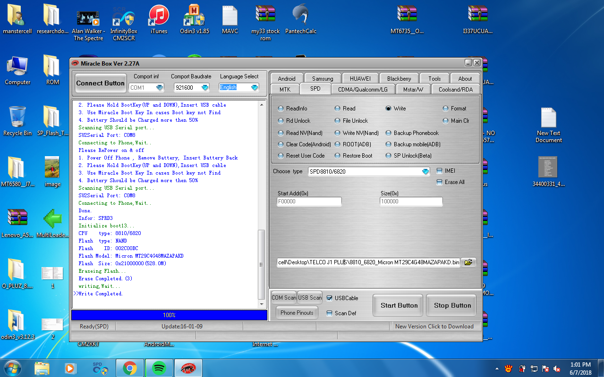Image resolution: width=604 pixels, height=377 pixels.
Task: Choose the Rd Unlock radio option
Action: click(294, 121)
